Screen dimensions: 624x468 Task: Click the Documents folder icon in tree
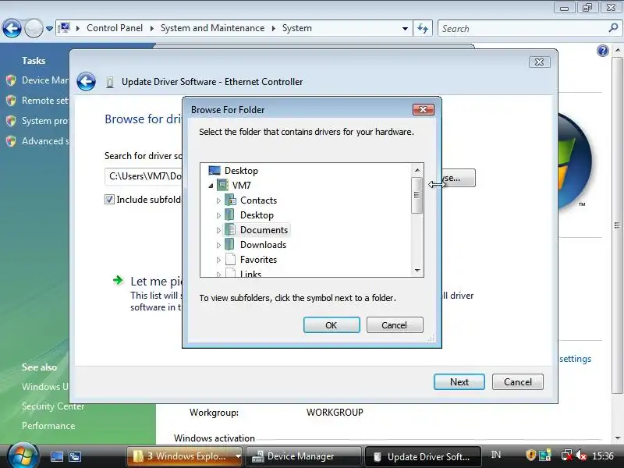[x=230, y=229]
